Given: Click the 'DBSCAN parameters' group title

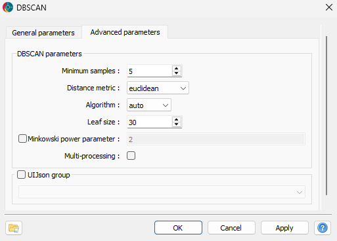Looking at the screenshot, I should tap(49, 54).
